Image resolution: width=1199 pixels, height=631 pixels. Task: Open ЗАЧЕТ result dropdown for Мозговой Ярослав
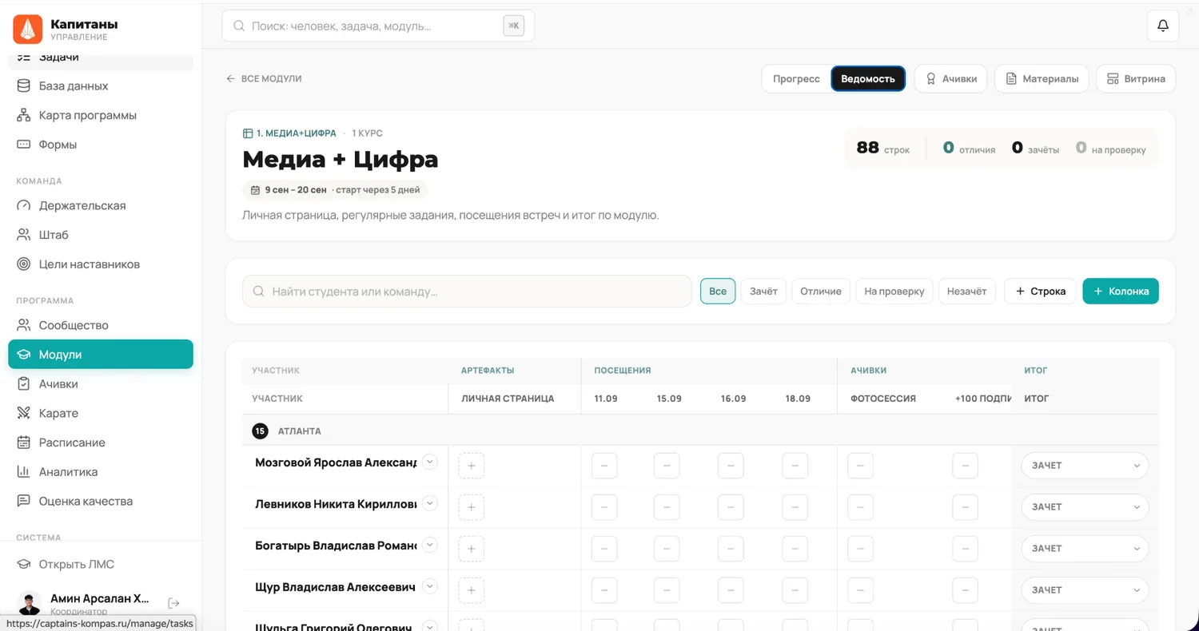tap(1085, 466)
